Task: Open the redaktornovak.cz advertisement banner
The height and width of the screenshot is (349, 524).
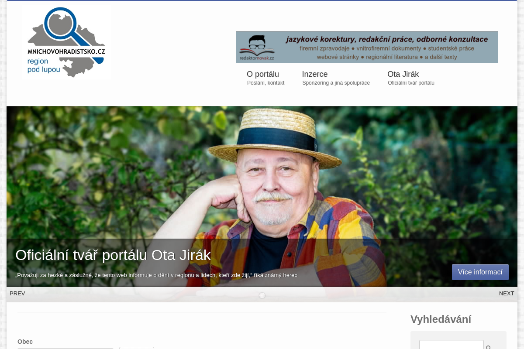Action: click(367, 47)
